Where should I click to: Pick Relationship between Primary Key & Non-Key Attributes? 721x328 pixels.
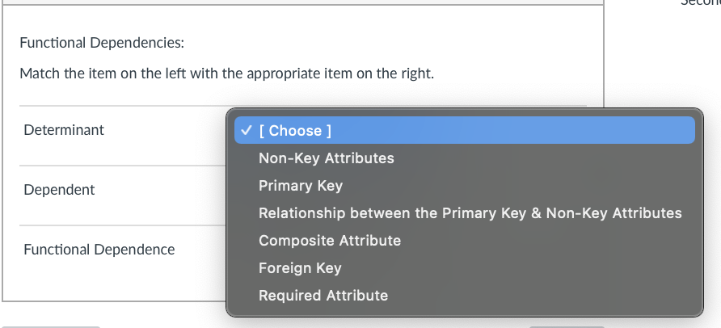tap(470, 213)
